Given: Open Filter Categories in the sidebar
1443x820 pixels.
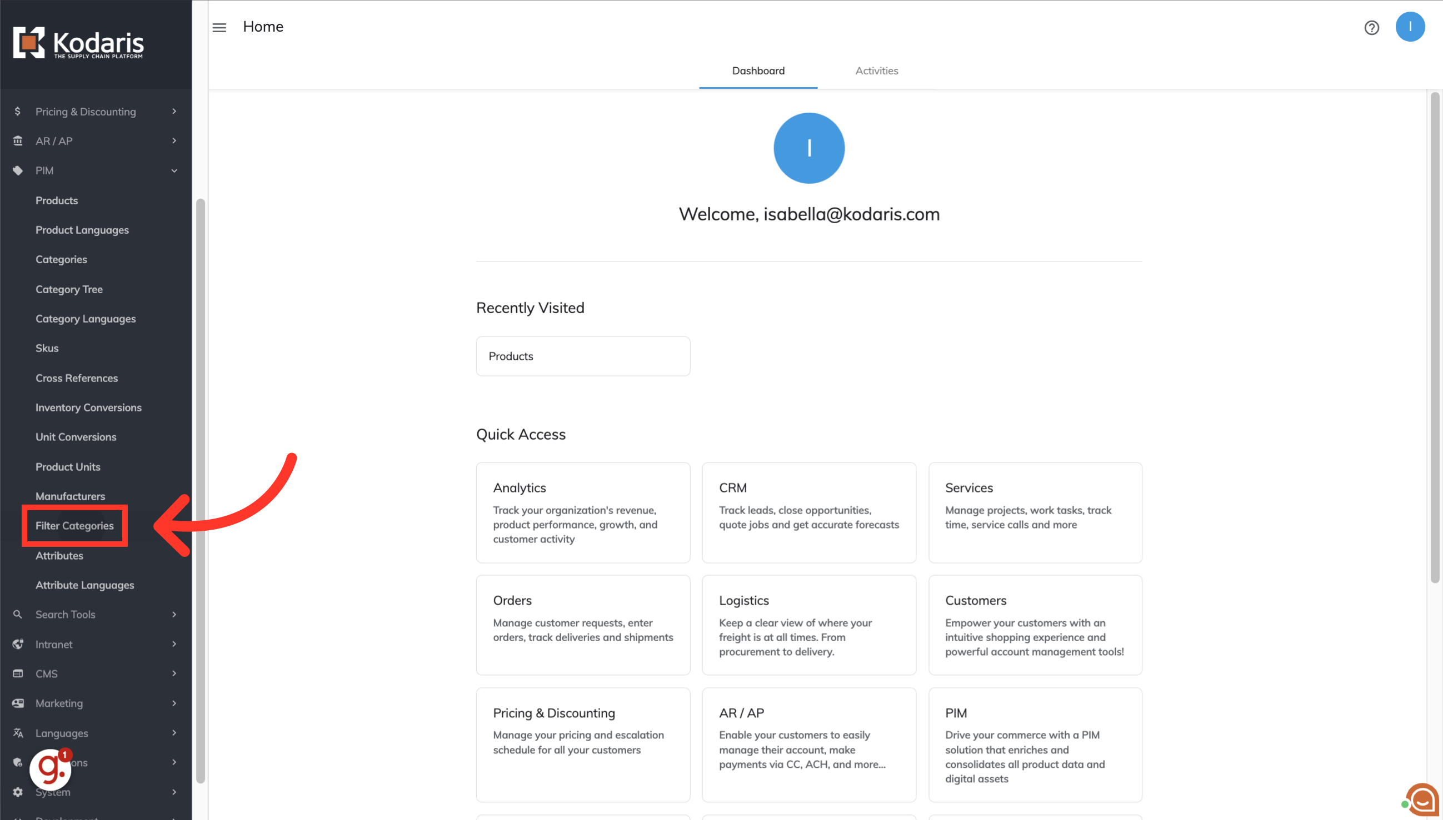Looking at the screenshot, I should (x=74, y=525).
